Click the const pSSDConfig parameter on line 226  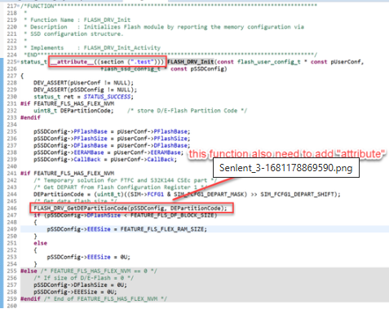pyautogui.click(x=199, y=68)
